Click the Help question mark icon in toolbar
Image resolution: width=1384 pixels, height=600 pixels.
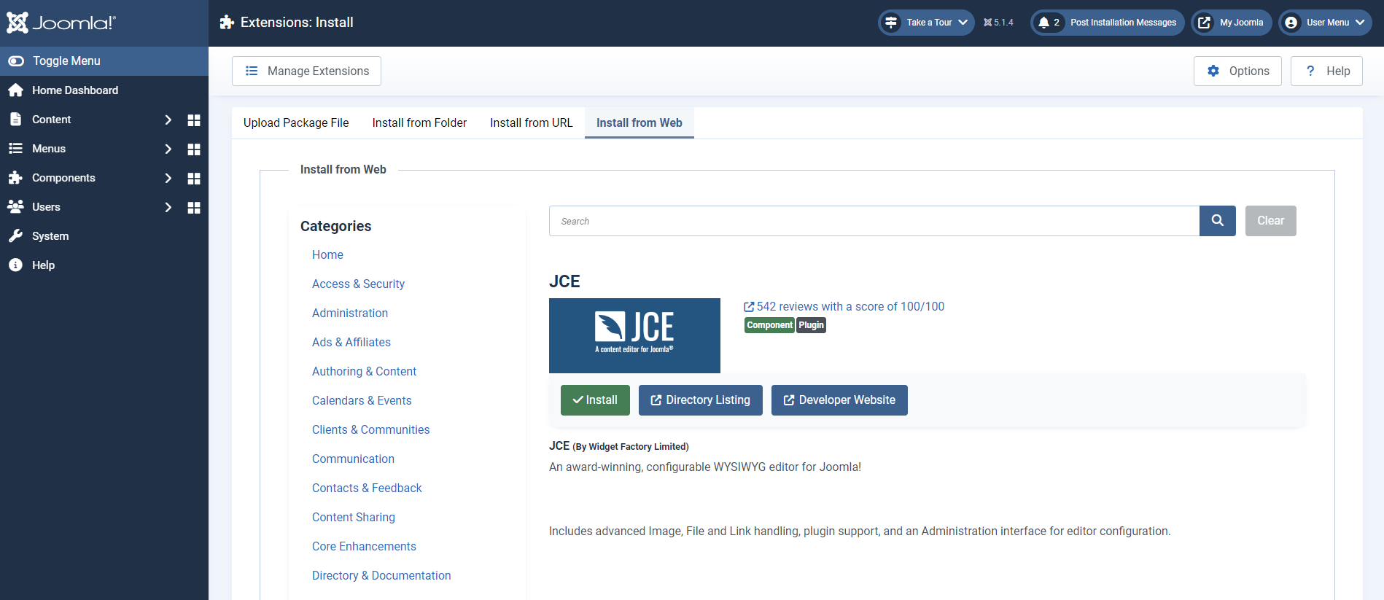(x=1310, y=71)
